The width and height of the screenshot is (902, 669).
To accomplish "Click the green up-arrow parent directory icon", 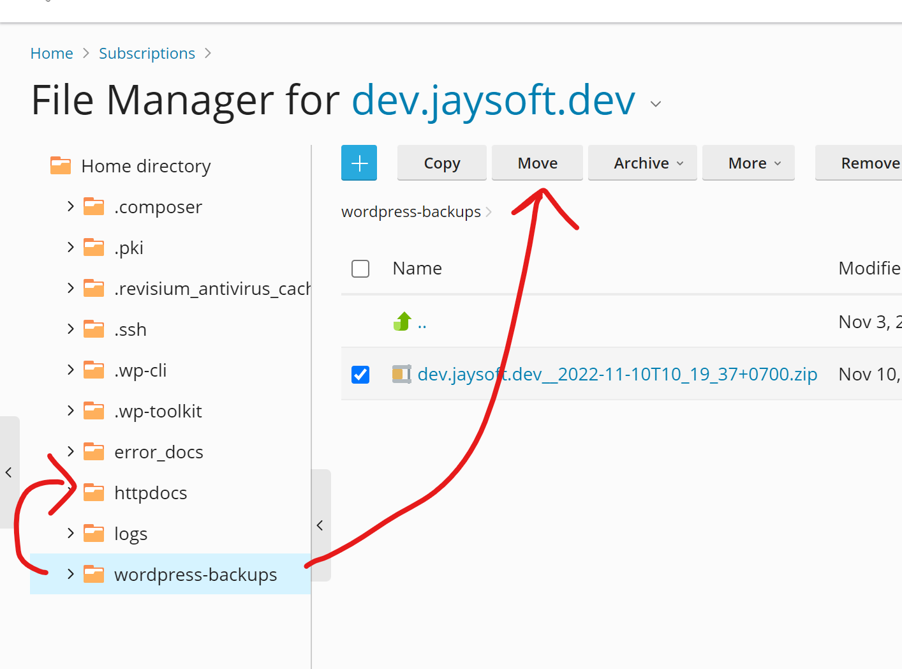I will click(402, 321).
